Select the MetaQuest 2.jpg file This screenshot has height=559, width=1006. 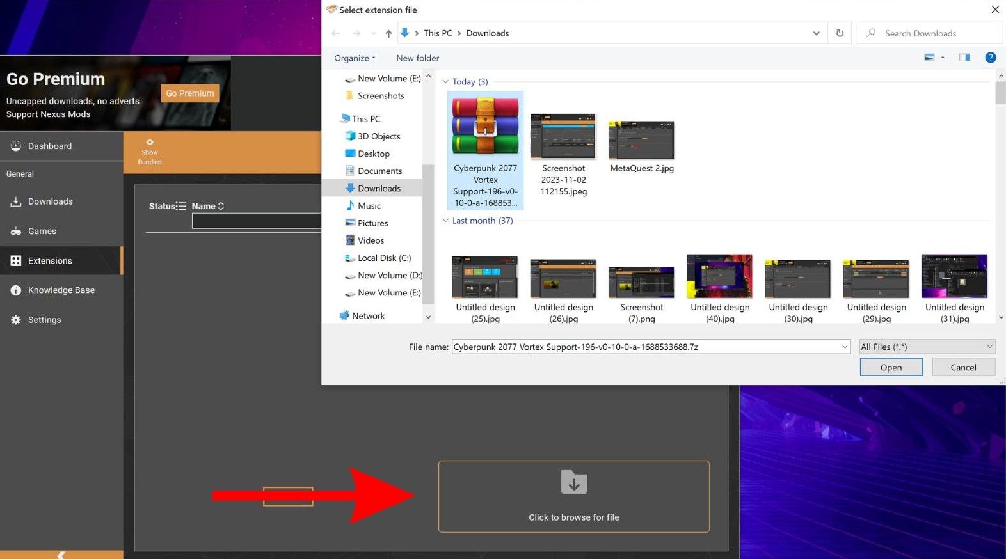[642, 147]
